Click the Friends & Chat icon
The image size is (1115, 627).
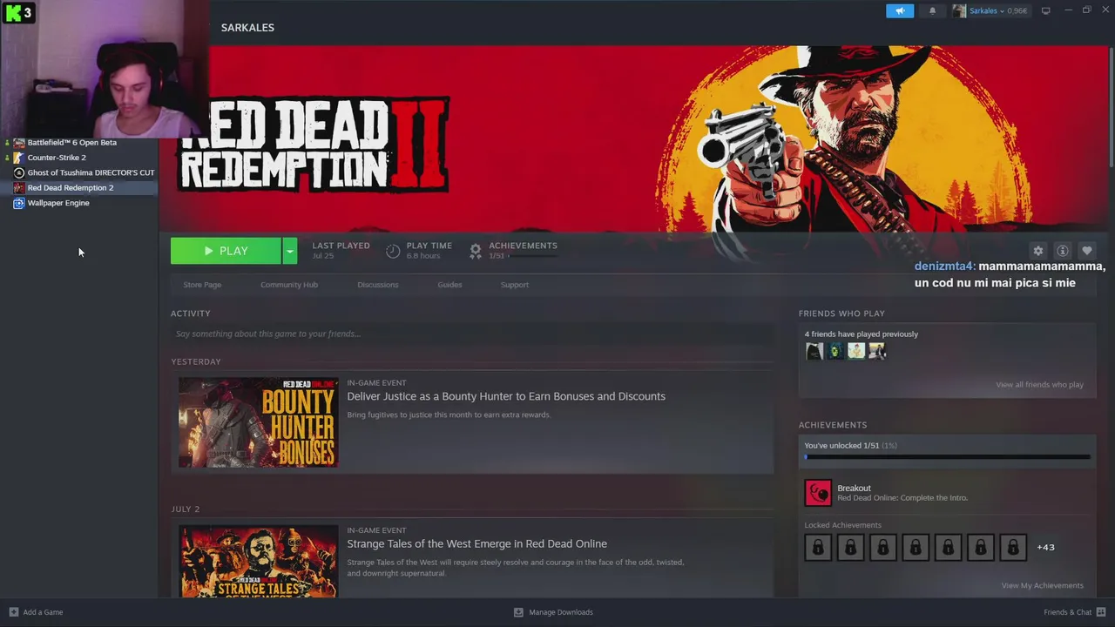(x=1102, y=612)
